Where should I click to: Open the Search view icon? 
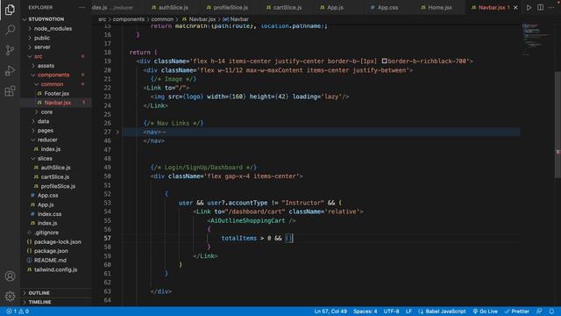coord(10,29)
